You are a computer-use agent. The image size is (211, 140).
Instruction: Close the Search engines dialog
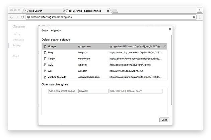pos(170,29)
